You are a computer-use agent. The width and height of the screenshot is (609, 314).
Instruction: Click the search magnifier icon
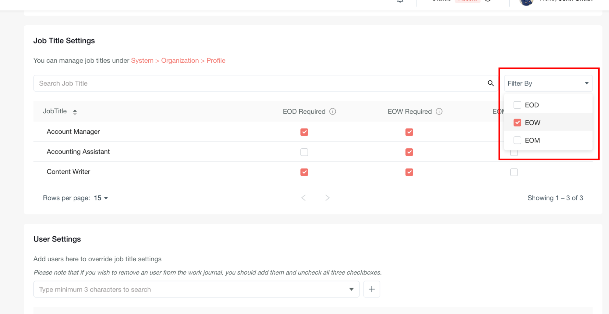(490, 83)
